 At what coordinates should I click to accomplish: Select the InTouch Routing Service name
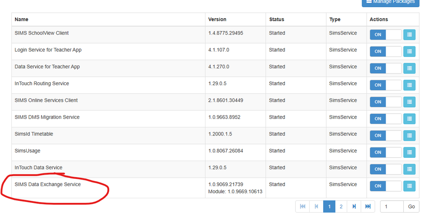tap(42, 84)
